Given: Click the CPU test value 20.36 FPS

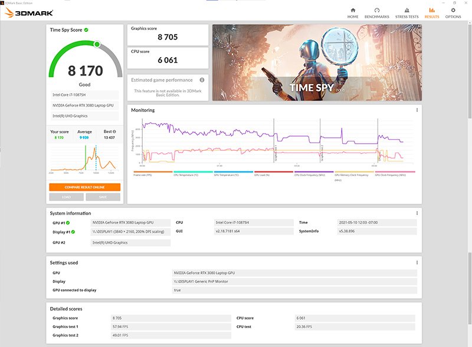Looking at the screenshot, I should [355, 326].
